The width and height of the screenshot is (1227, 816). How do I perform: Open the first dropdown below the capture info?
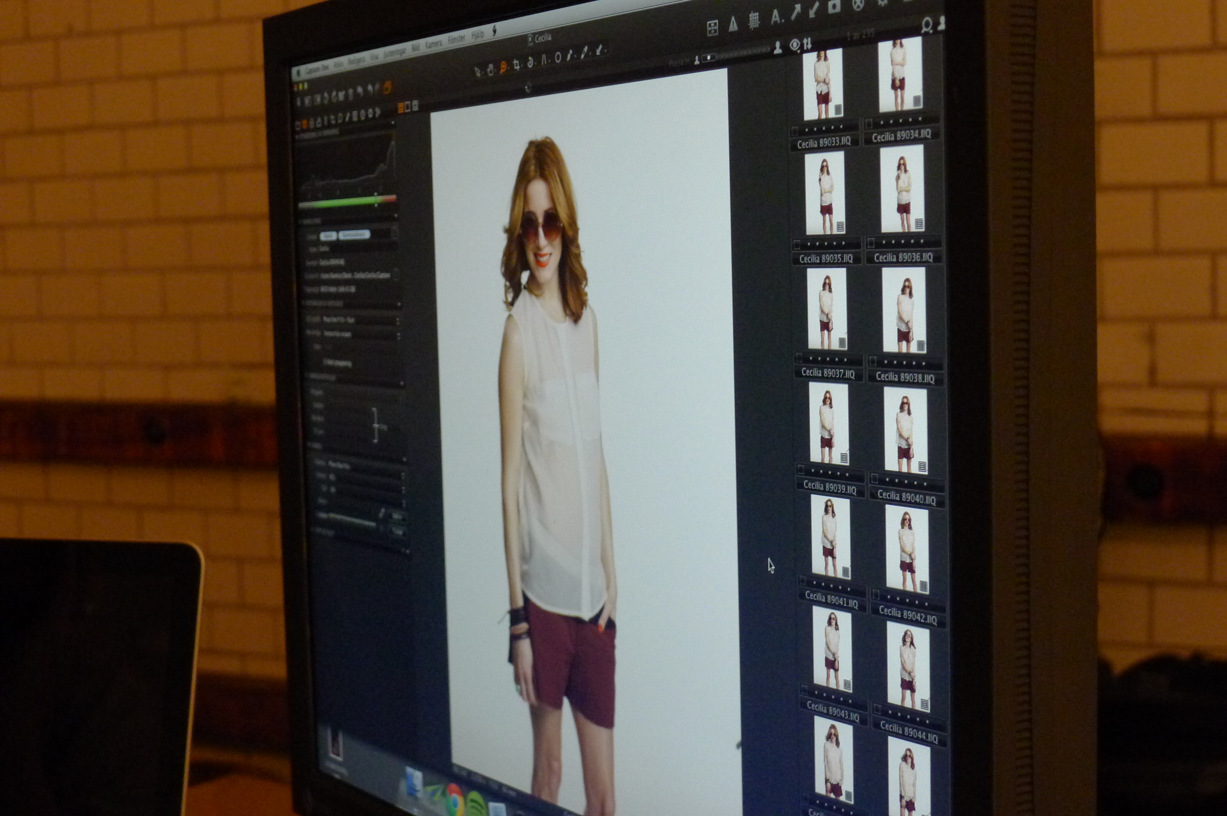pyautogui.click(x=361, y=320)
